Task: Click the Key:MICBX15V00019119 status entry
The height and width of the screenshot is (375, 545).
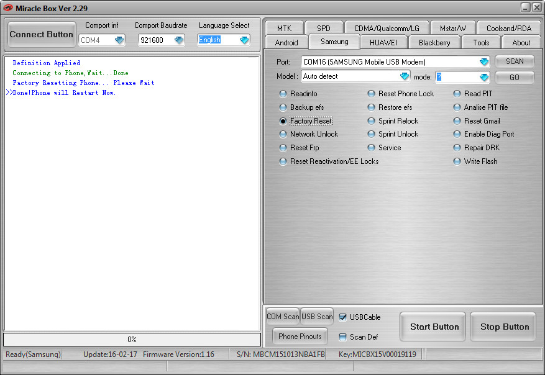Action: click(377, 355)
